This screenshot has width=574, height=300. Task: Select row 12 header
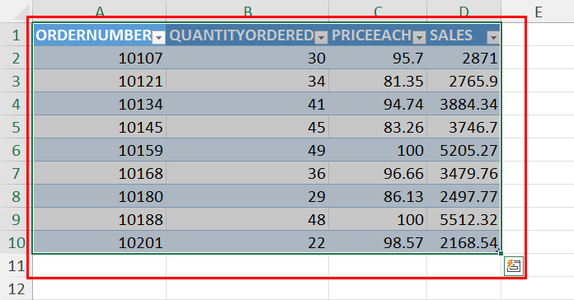16,288
